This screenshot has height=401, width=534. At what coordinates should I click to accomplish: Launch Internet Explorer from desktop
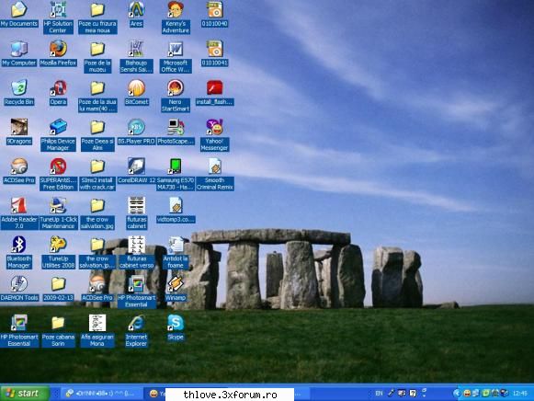coord(136,330)
